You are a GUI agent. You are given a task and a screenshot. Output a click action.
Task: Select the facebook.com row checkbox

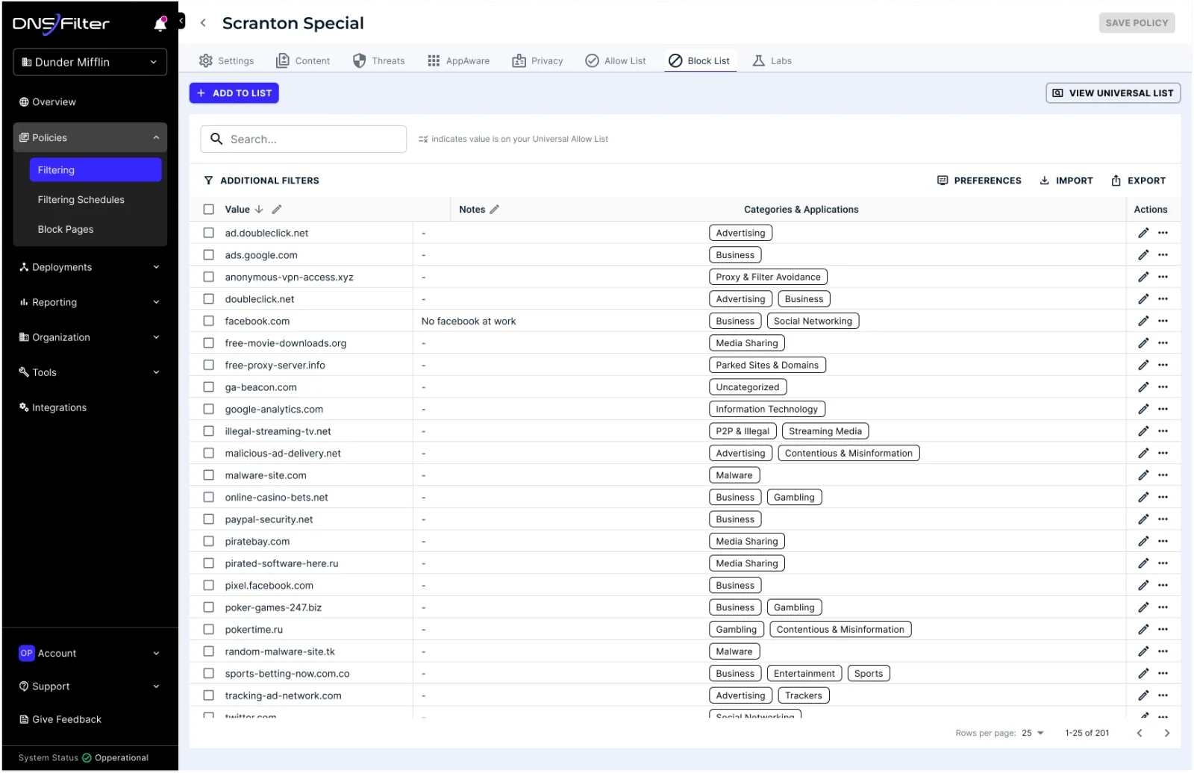209,321
